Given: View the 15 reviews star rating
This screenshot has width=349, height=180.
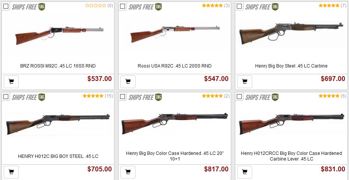Looking at the screenshot, I should 93,96.
